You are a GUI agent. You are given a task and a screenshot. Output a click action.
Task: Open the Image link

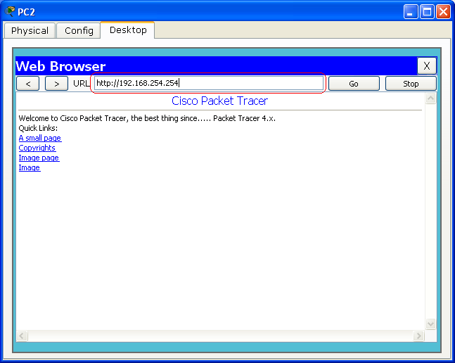coord(30,167)
